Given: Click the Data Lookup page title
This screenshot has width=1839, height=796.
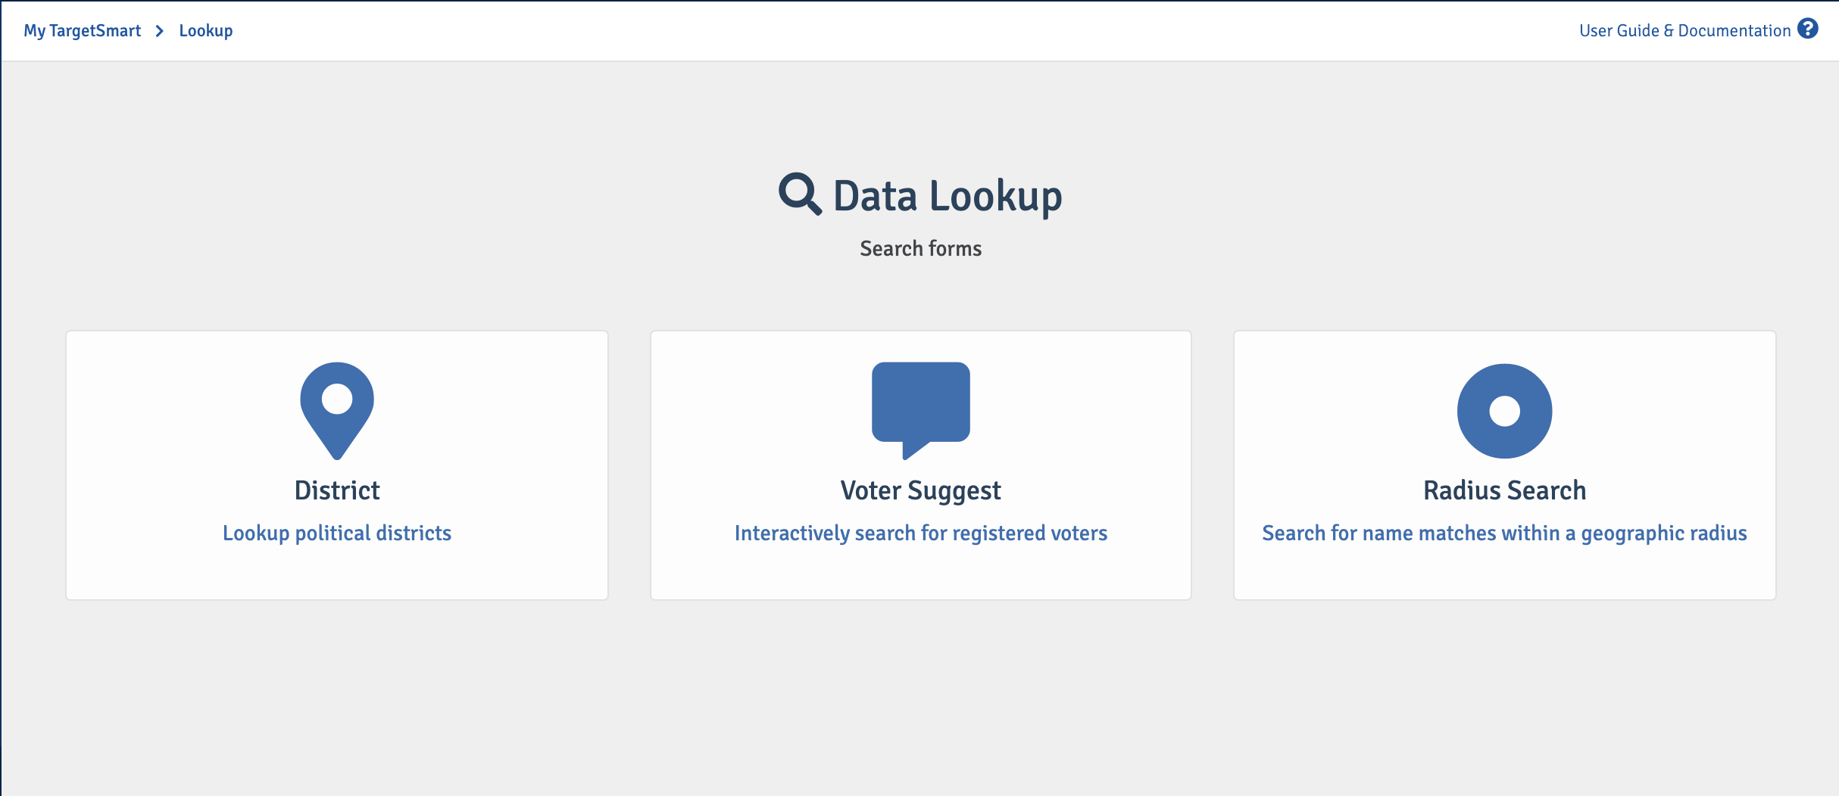Looking at the screenshot, I should coord(948,197).
